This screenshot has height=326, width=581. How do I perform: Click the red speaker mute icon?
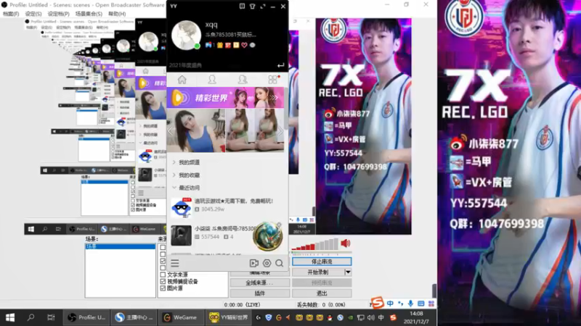point(346,243)
